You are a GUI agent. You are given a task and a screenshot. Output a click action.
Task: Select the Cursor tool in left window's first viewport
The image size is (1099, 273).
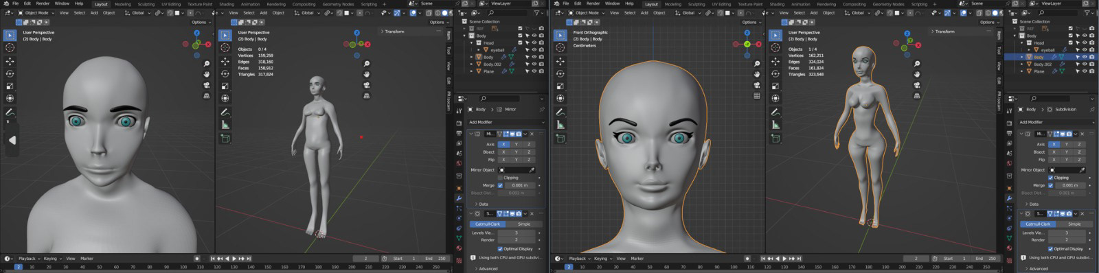[x=10, y=47]
